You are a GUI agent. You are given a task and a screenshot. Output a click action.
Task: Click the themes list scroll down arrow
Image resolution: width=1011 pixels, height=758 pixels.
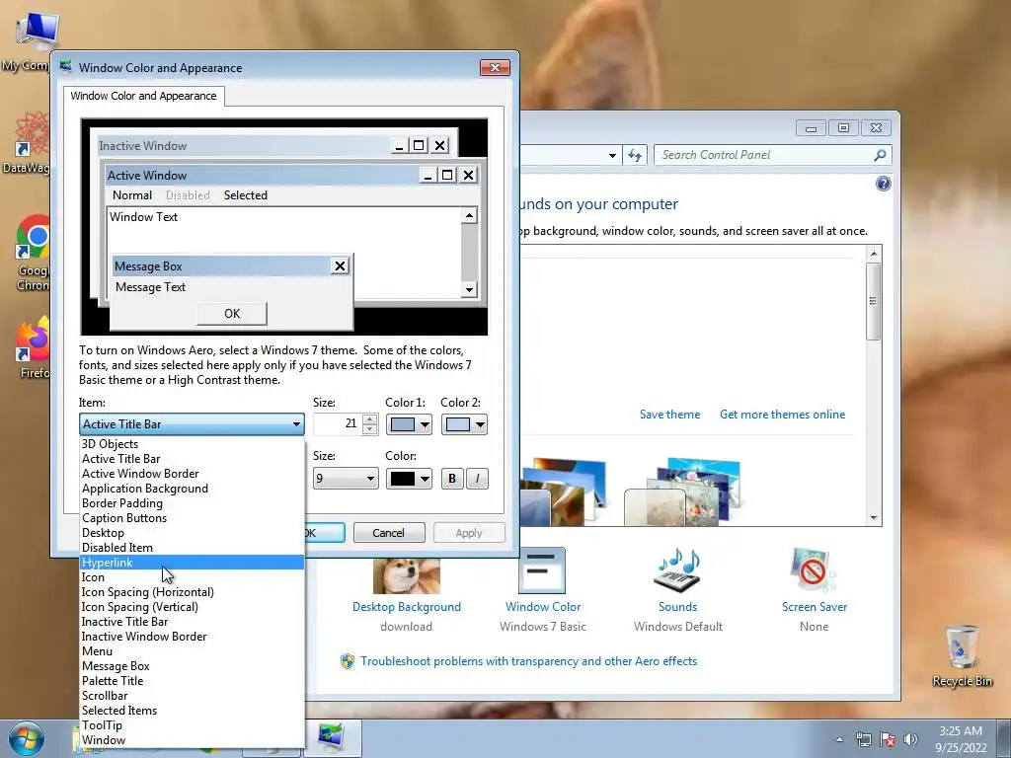[x=874, y=517]
